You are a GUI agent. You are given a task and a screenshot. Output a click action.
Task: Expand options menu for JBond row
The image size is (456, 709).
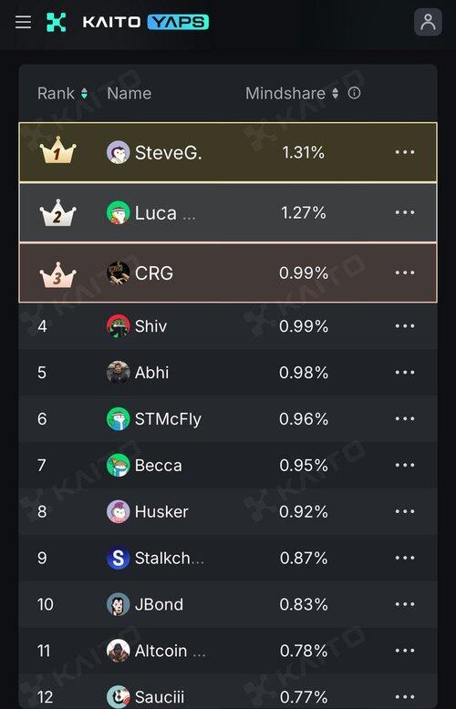[x=405, y=604]
